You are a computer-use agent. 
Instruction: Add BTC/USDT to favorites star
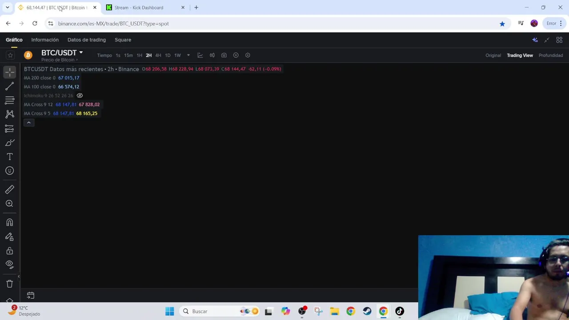coord(10,55)
